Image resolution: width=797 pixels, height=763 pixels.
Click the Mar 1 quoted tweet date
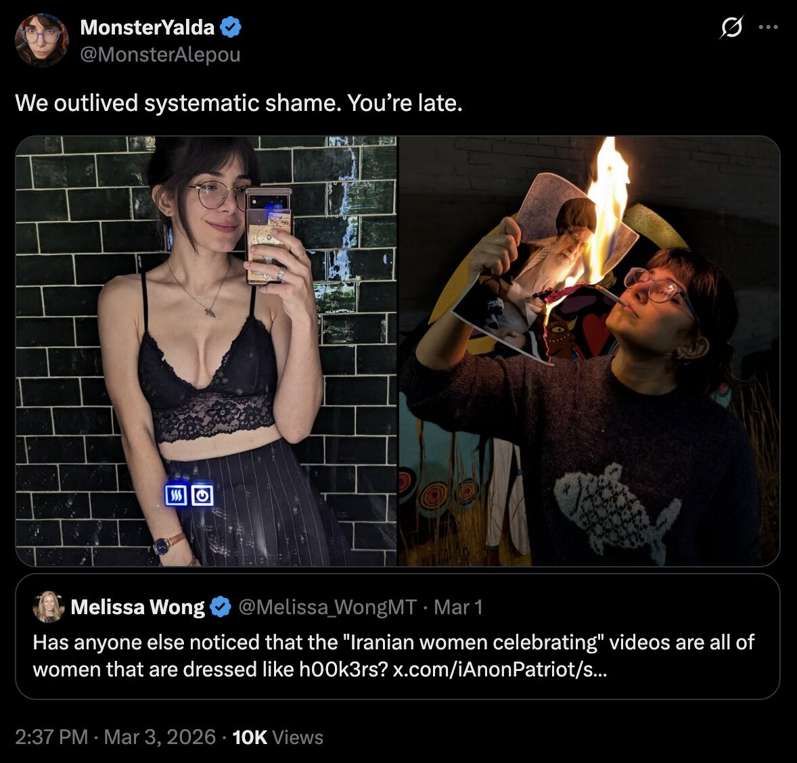tap(458, 607)
